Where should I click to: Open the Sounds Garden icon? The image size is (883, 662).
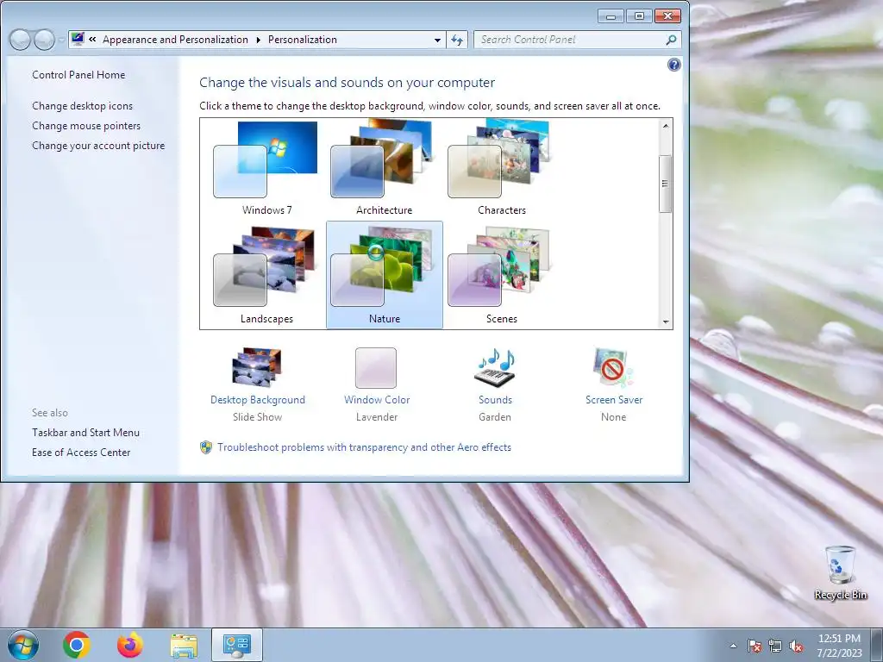click(x=495, y=367)
